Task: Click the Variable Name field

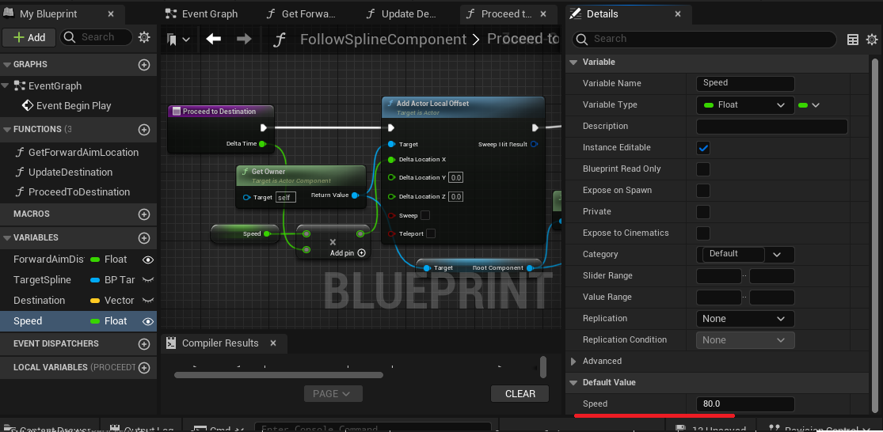Action: click(x=745, y=83)
